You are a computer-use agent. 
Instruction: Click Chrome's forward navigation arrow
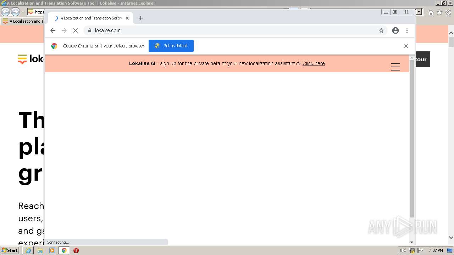(64, 30)
